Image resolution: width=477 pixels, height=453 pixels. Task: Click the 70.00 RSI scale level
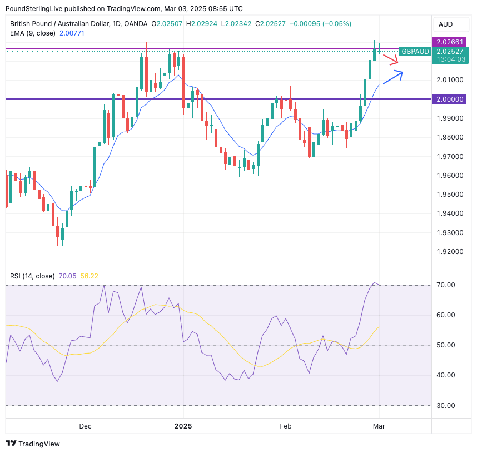point(447,285)
